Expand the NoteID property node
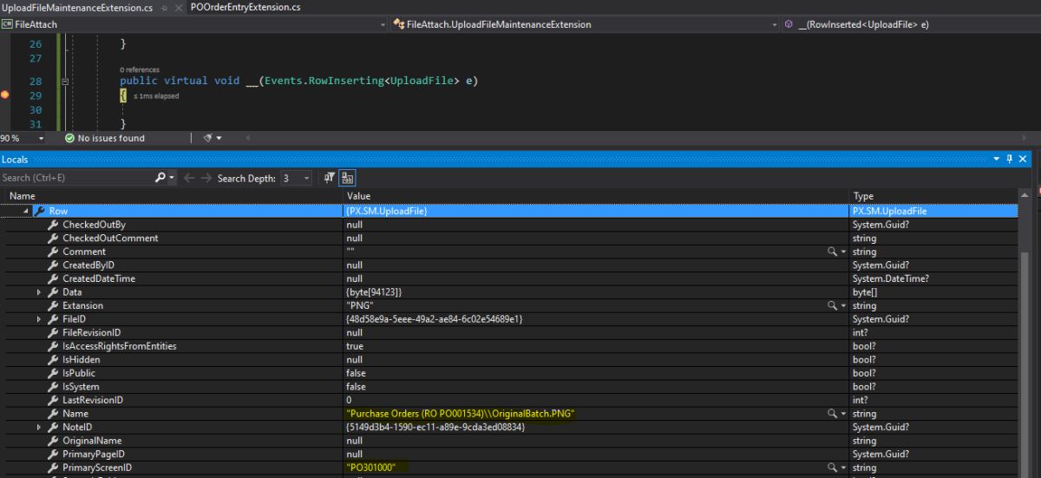1041x478 pixels. pyautogui.click(x=39, y=428)
